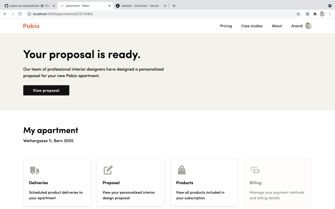335x209 pixels.
Task: Click the Deliveries truck icon
Action: (35, 170)
